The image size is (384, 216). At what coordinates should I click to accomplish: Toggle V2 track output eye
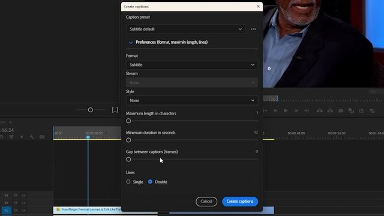point(23,203)
